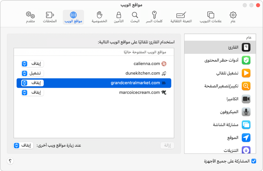Open the الخصوصية (Privacy) preferences tab
The height and width of the screenshot is (171, 263).
click(99, 17)
